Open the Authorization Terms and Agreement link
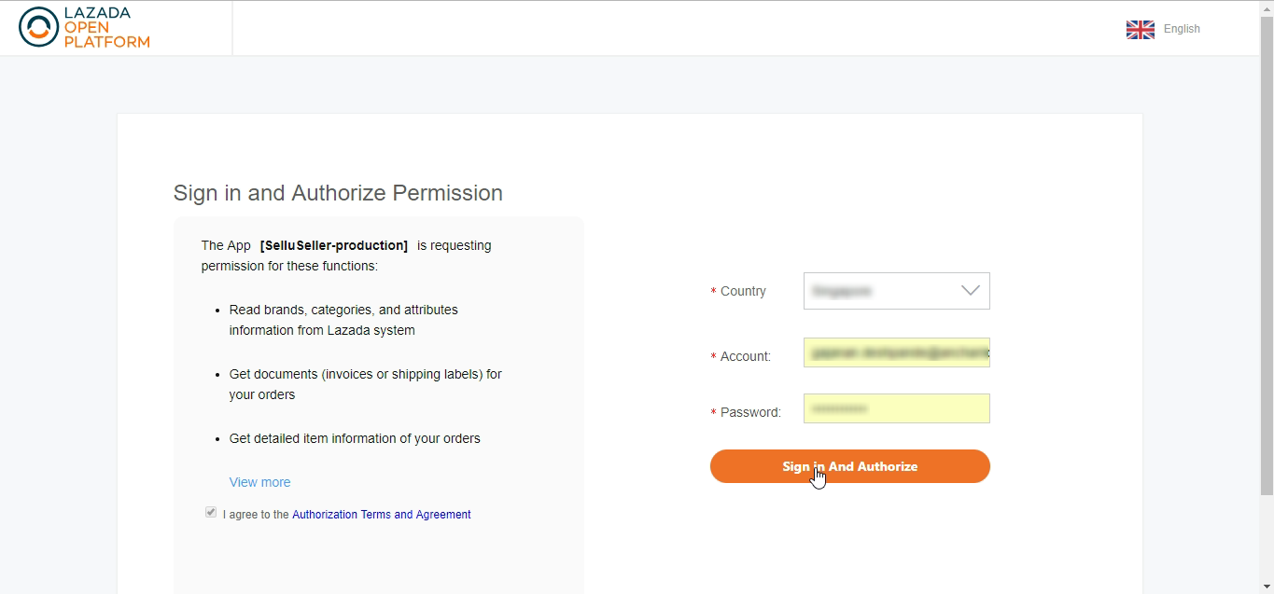This screenshot has height=594, width=1274. click(x=381, y=515)
